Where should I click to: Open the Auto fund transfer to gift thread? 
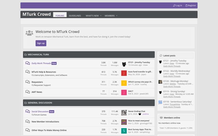(x=140, y=72)
